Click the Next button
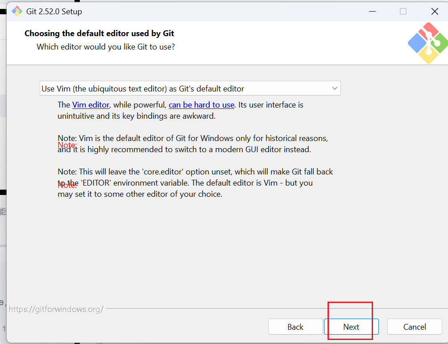This screenshot has height=344, width=448. (x=351, y=327)
